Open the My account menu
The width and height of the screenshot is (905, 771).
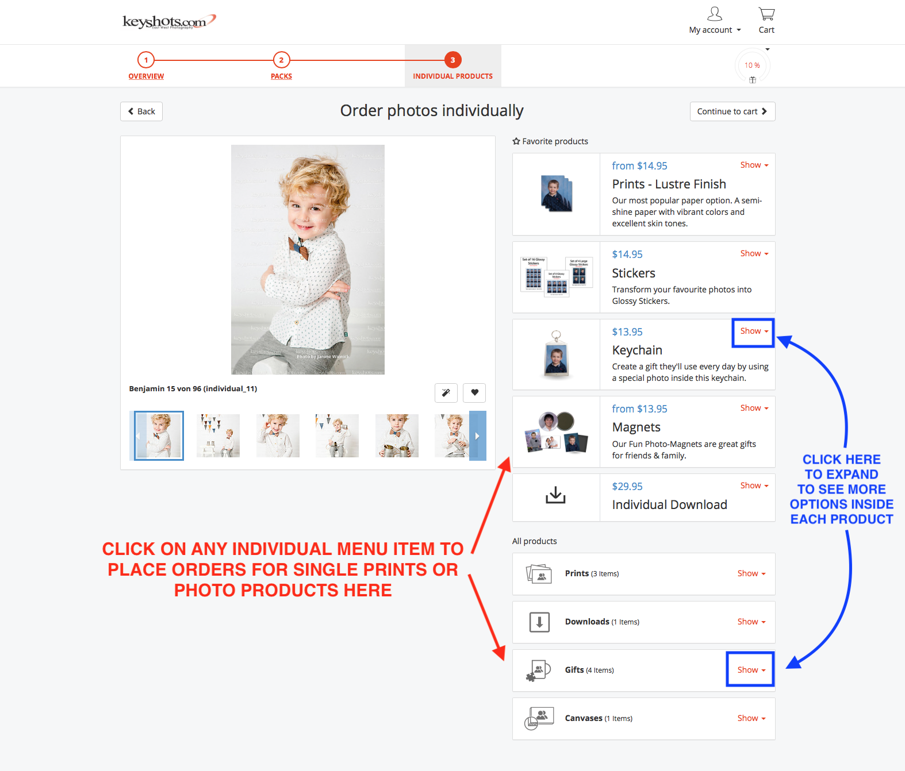(x=715, y=21)
